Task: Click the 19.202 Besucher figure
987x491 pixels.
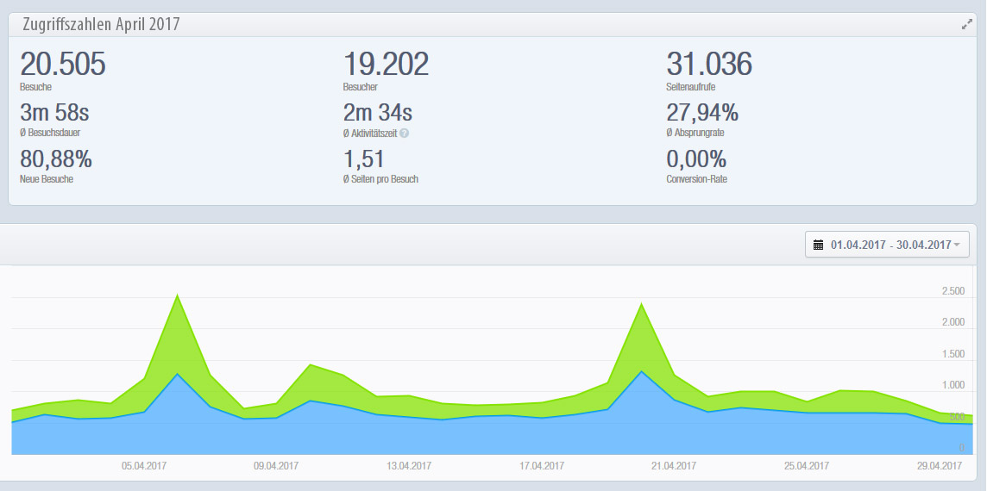Action: pyautogui.click(x=386, y=65)
